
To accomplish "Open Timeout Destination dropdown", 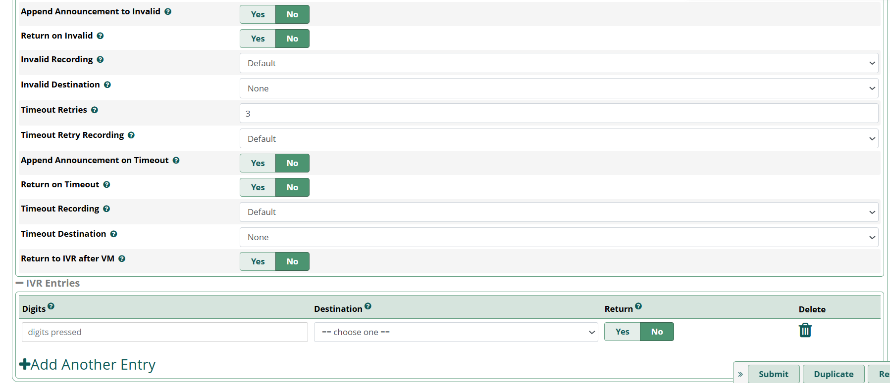I will click(x=559, y=237).
